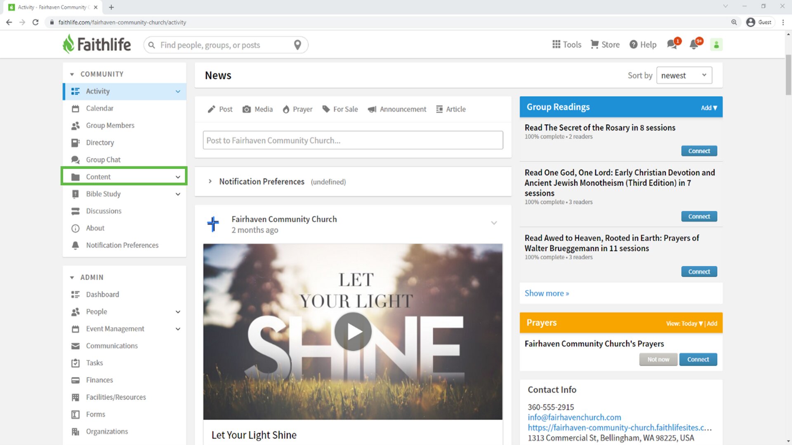Open the fairhaven faithlifesites website link

pyautogui.click(x=620, y=428)
